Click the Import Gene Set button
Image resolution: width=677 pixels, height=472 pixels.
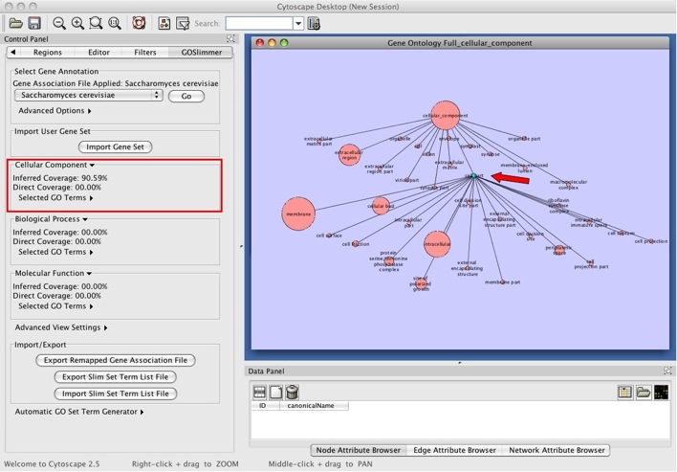coord(115,146)
